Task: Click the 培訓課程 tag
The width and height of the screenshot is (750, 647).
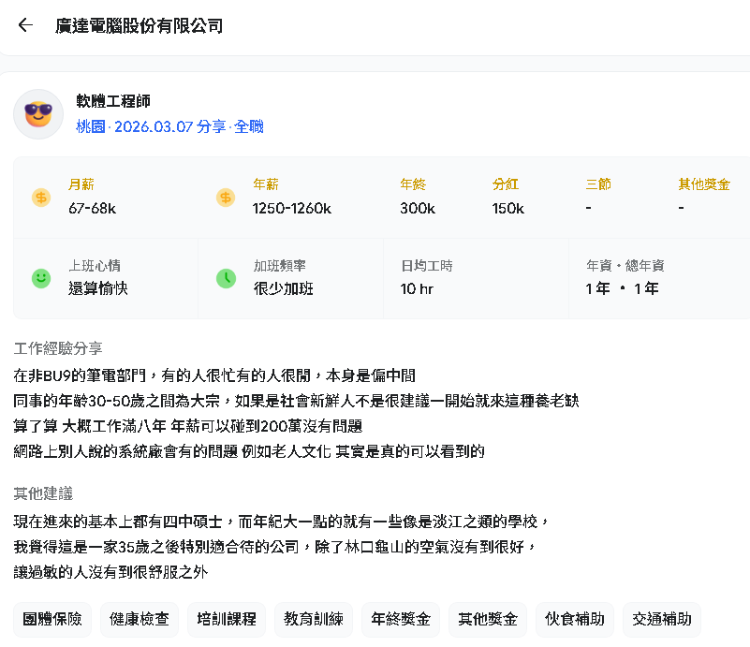Action: pyautogui.click(x=227, y=619)
